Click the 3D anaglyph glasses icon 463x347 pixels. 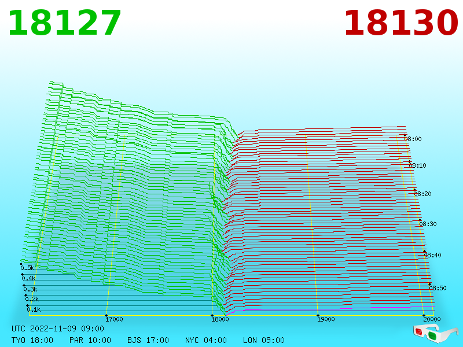point(436,334)
